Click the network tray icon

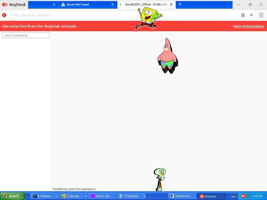(248, 196)
